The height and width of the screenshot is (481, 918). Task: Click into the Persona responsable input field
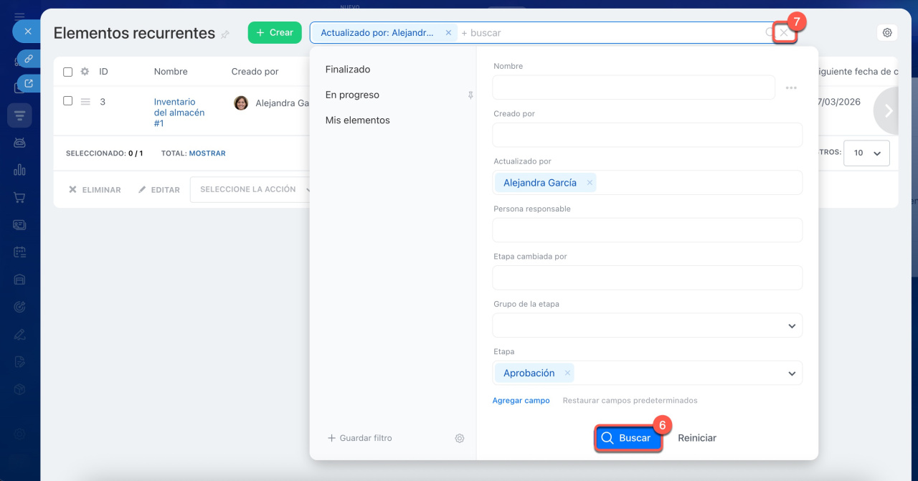coord(647,230)
